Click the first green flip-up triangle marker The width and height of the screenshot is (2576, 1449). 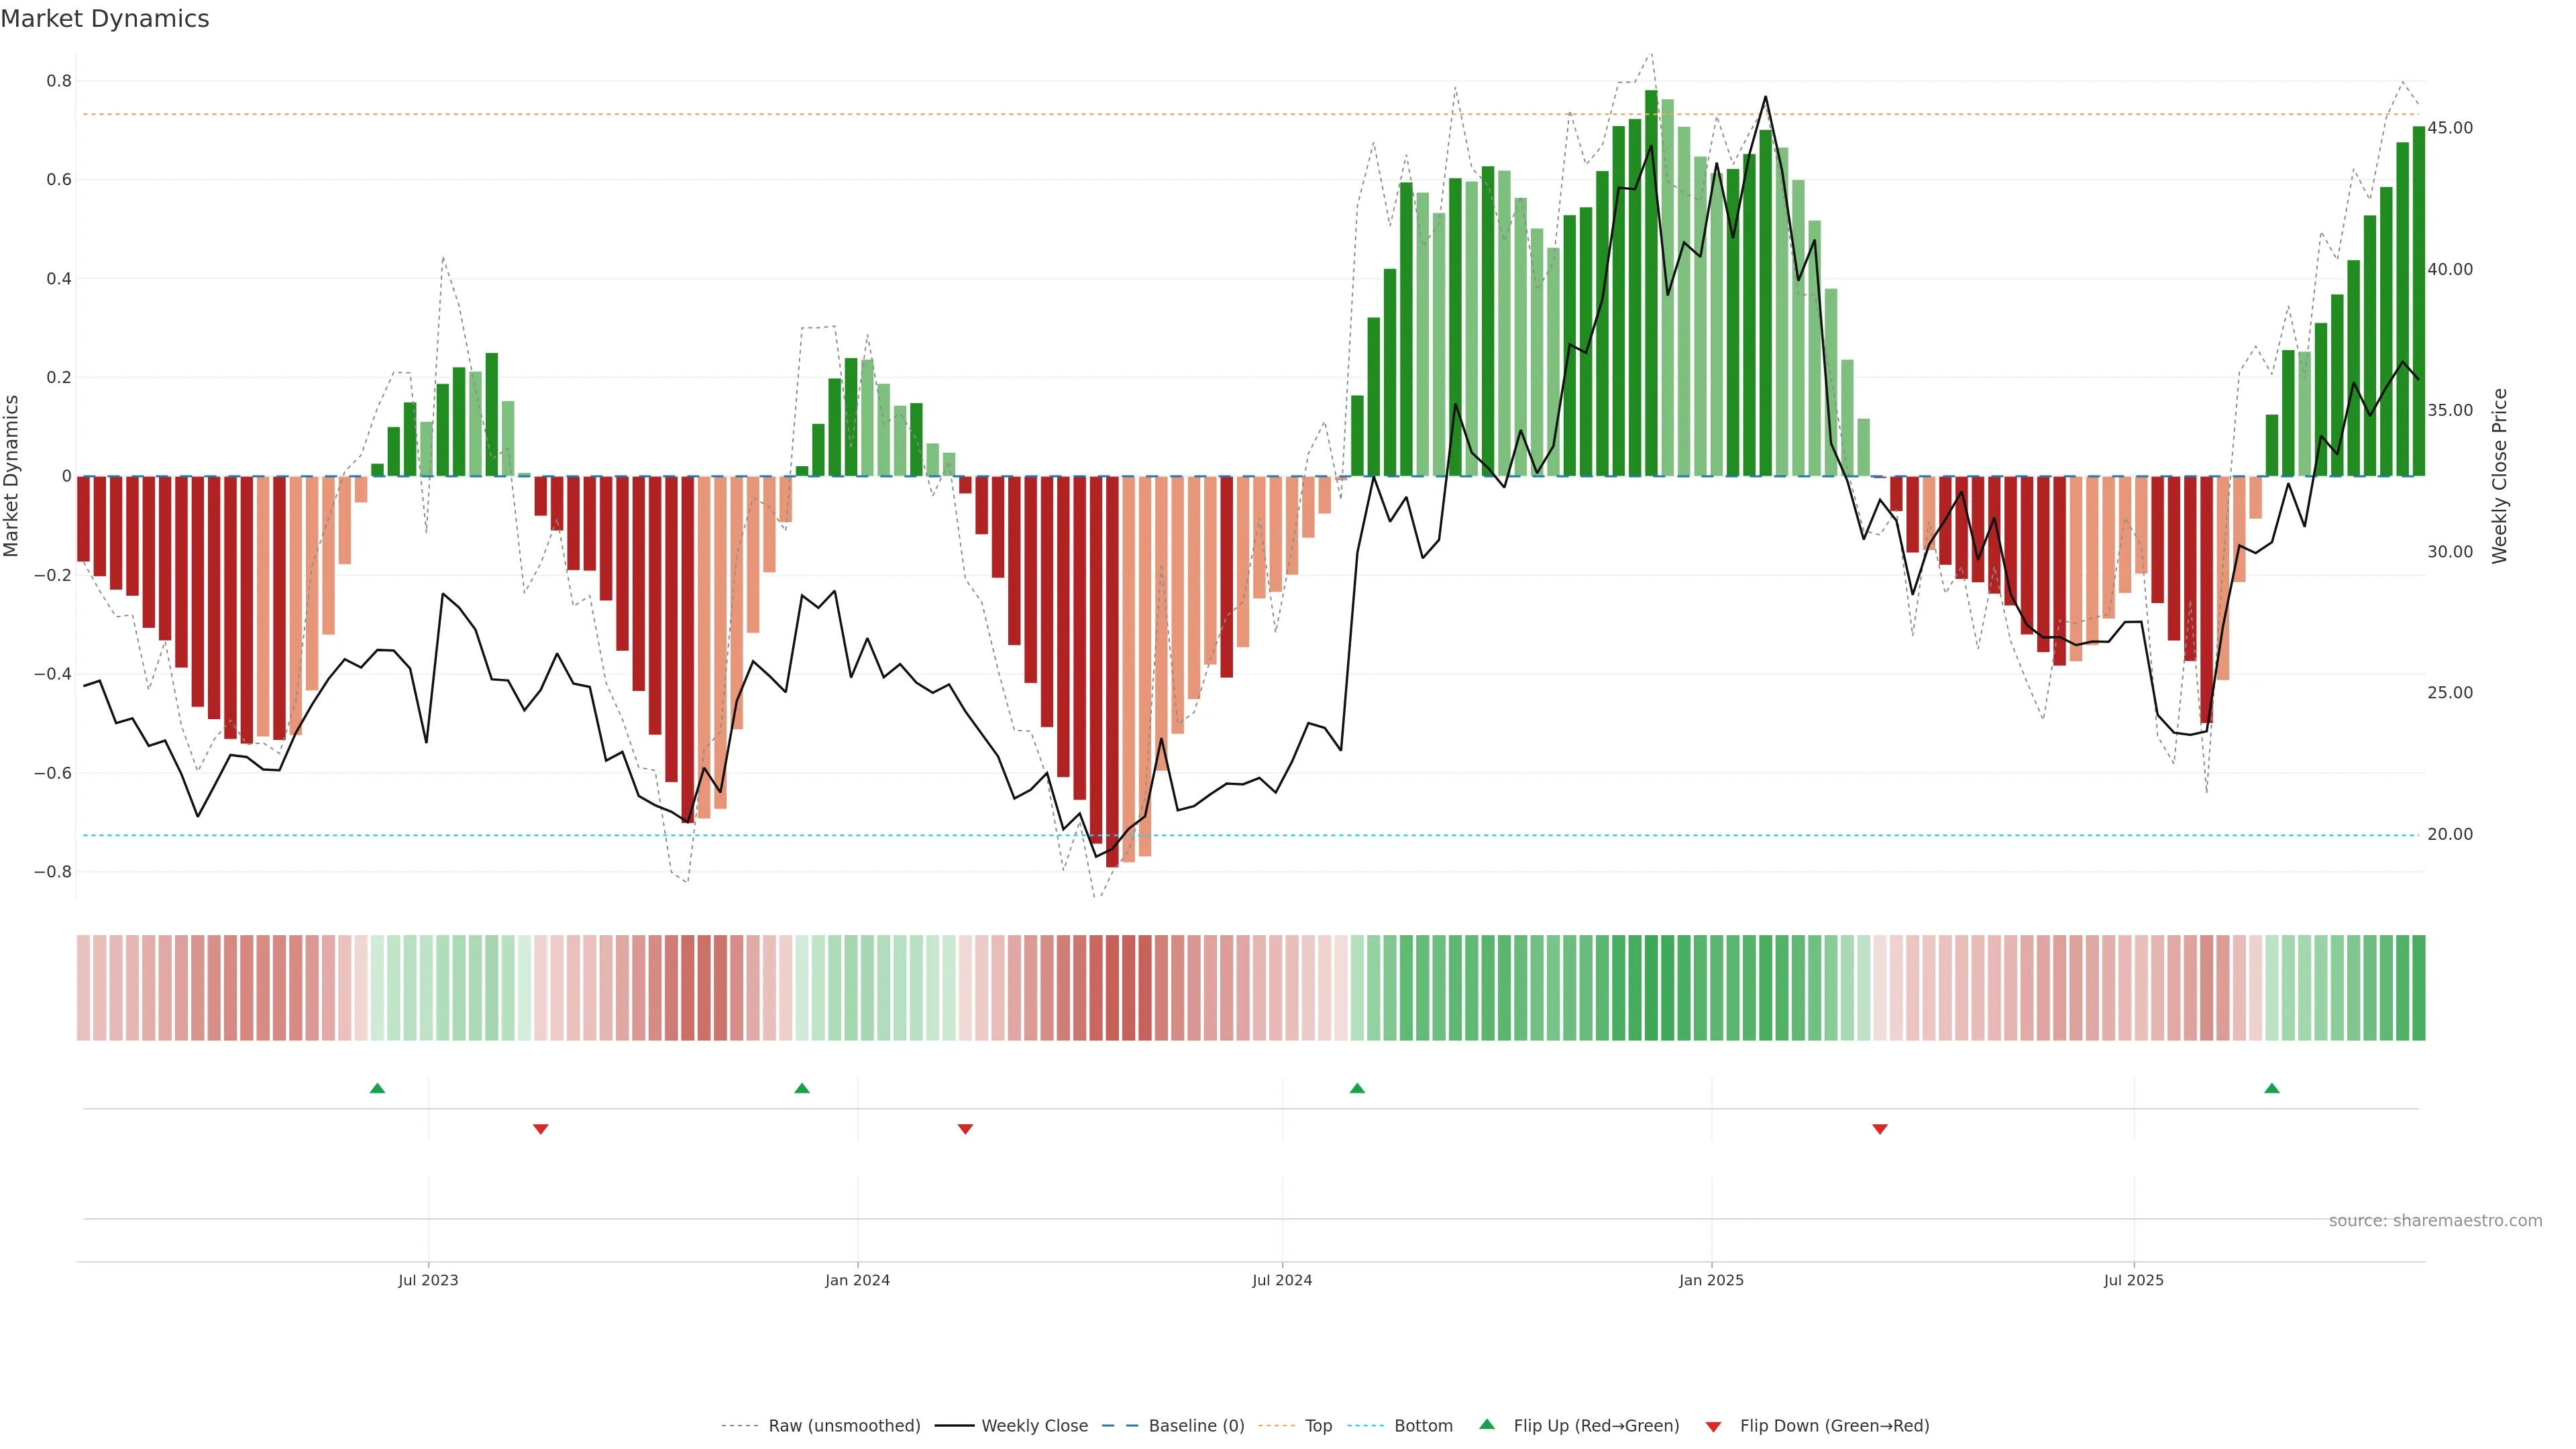pos(377,1088)
